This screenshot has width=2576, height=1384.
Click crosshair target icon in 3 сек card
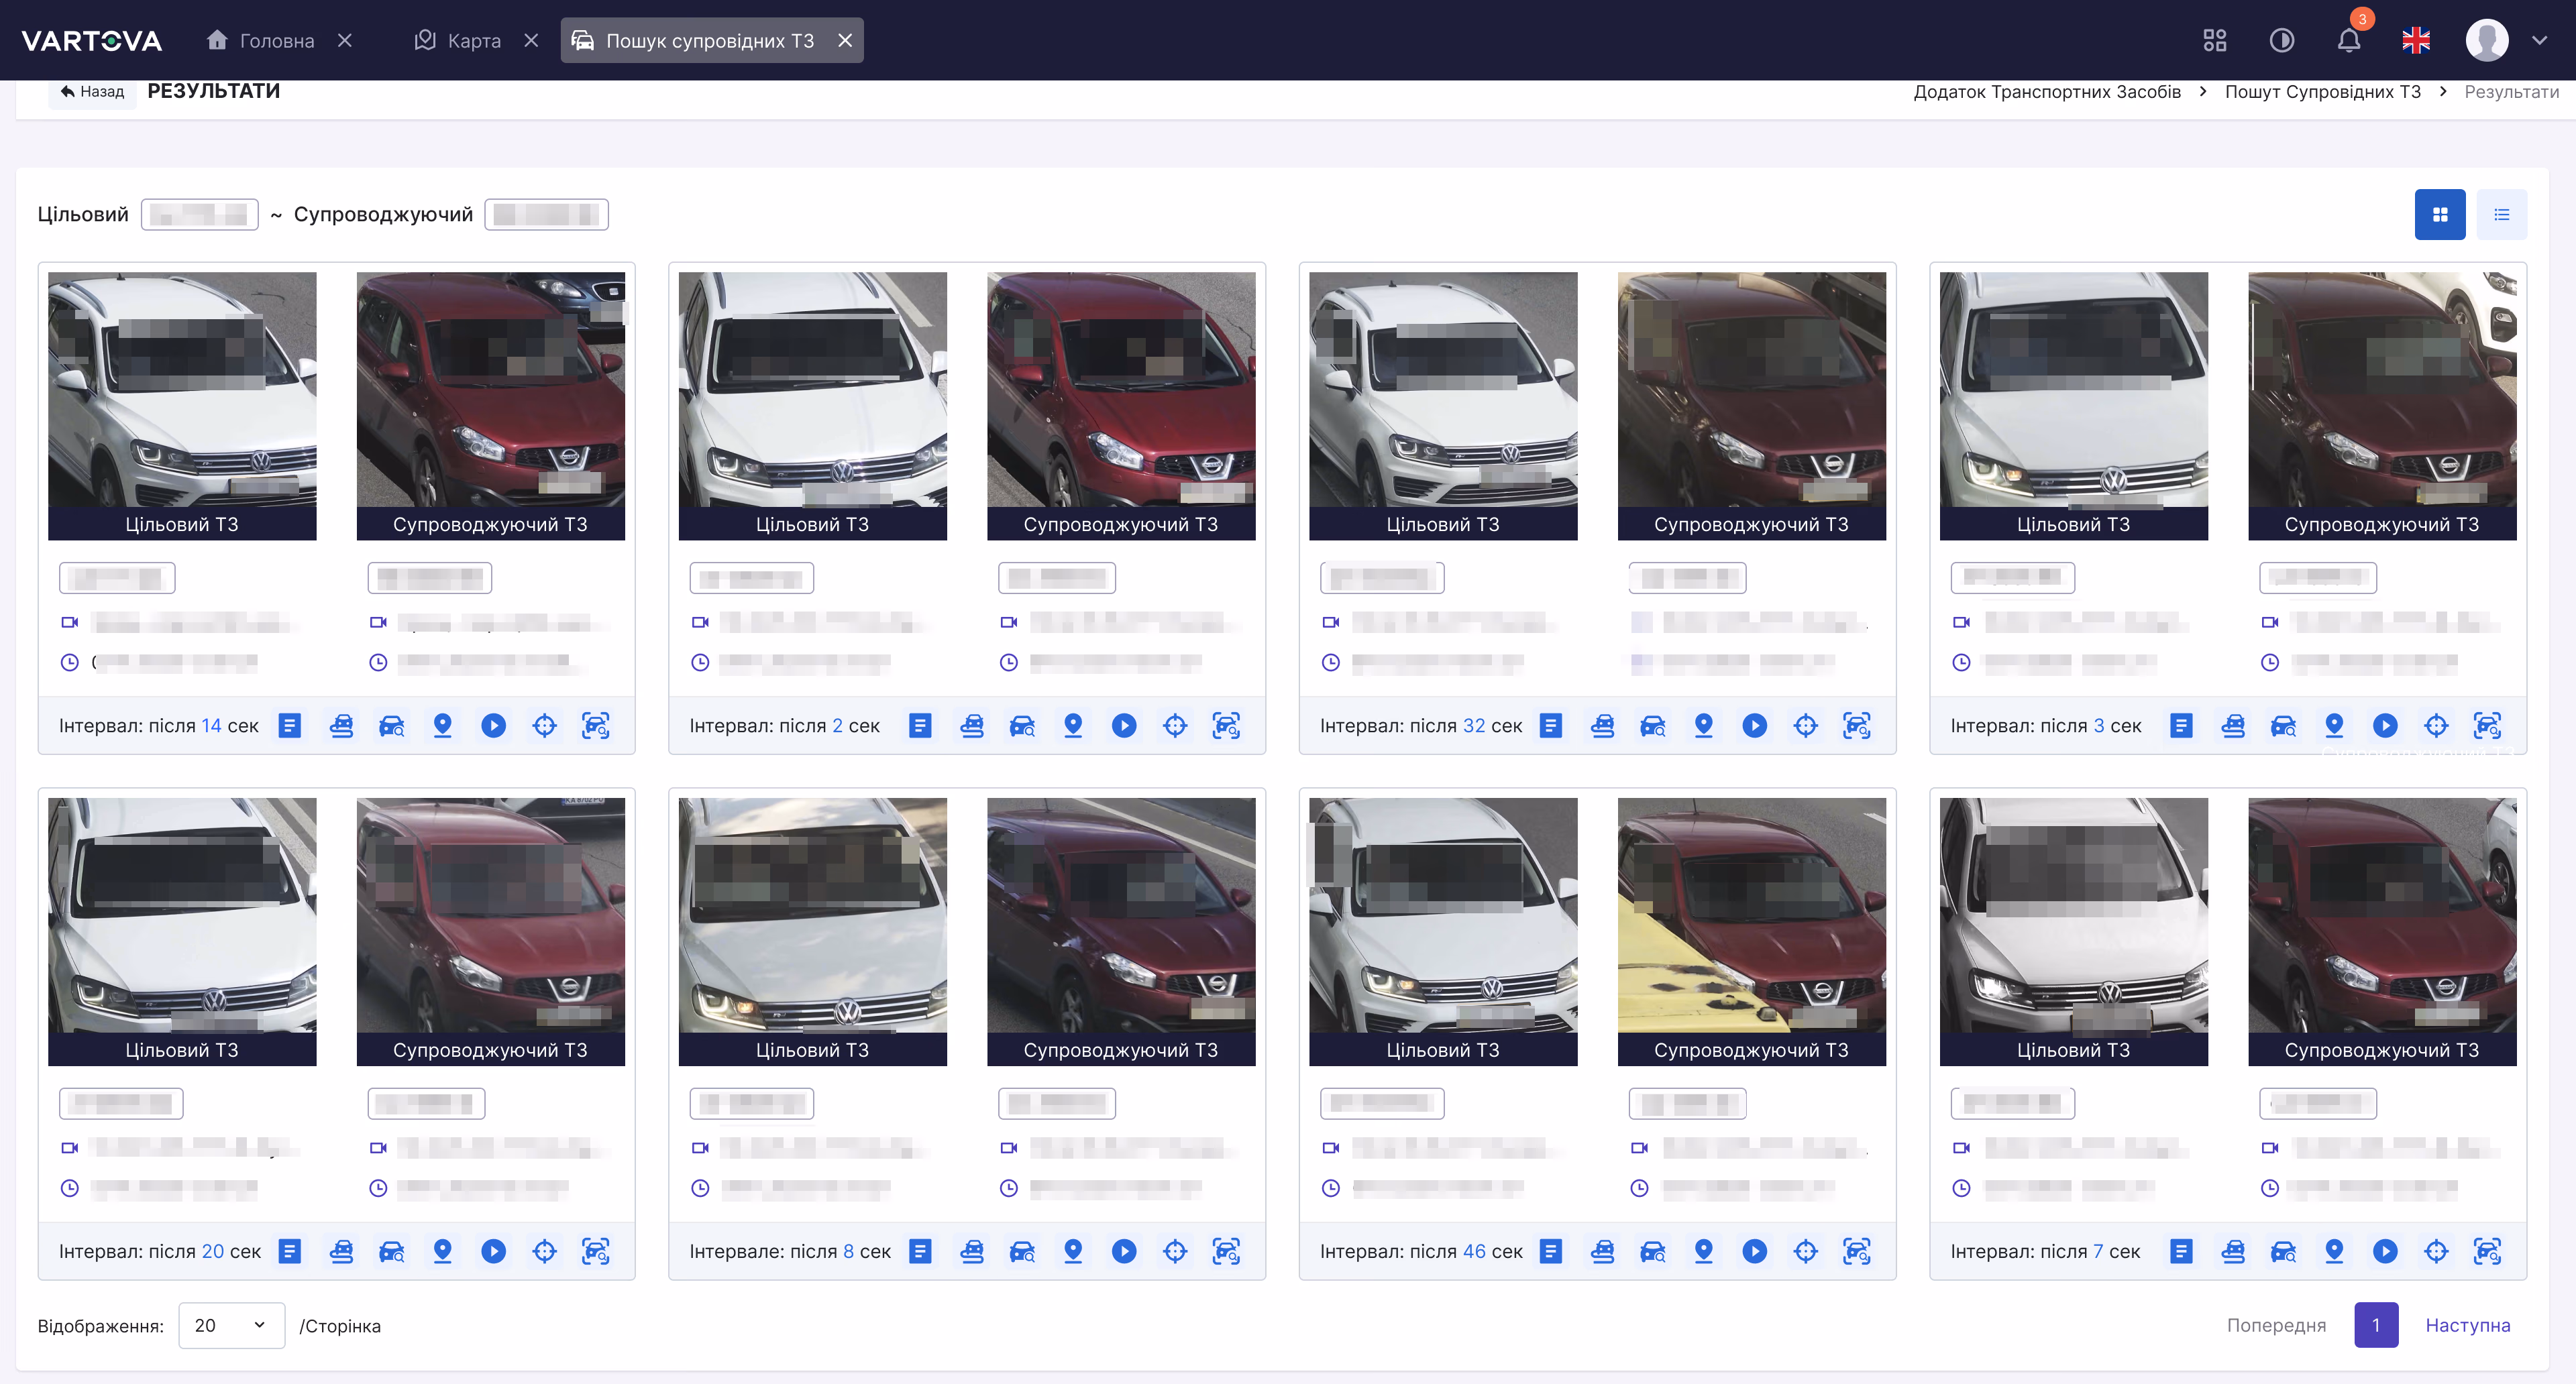(x=2436, y=726)
